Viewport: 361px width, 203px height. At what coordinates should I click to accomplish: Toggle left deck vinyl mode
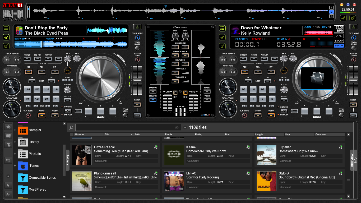point(137,38)
